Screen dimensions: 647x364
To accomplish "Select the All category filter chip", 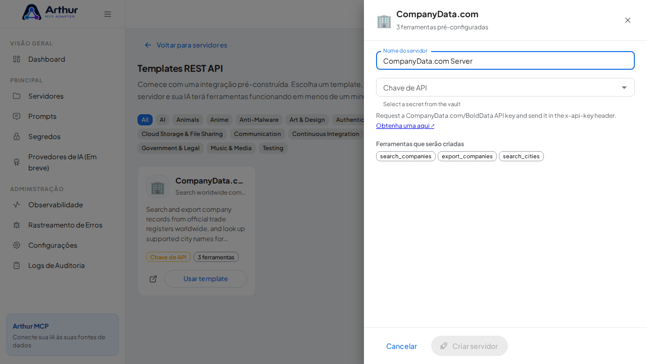I will click(x=145, y=120).
